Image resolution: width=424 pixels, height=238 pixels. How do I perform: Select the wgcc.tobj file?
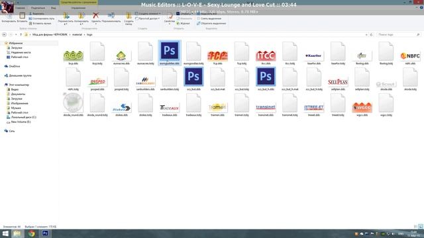click(x=386, y=104)
